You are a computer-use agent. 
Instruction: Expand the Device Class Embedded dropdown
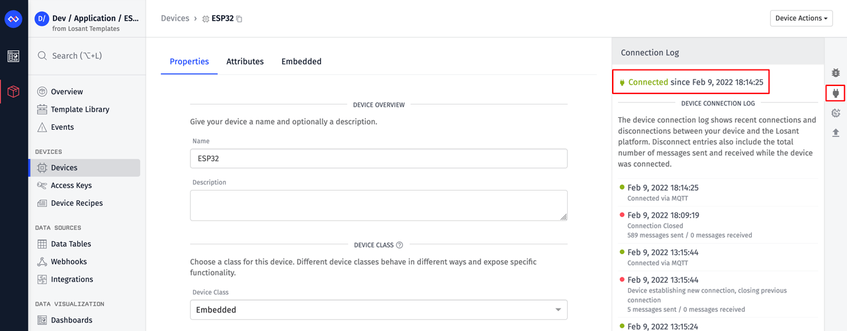coord(379,310)
